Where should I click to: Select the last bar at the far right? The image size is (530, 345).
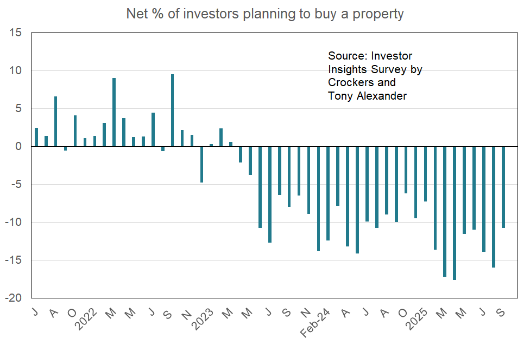click(x=503, y=187)
